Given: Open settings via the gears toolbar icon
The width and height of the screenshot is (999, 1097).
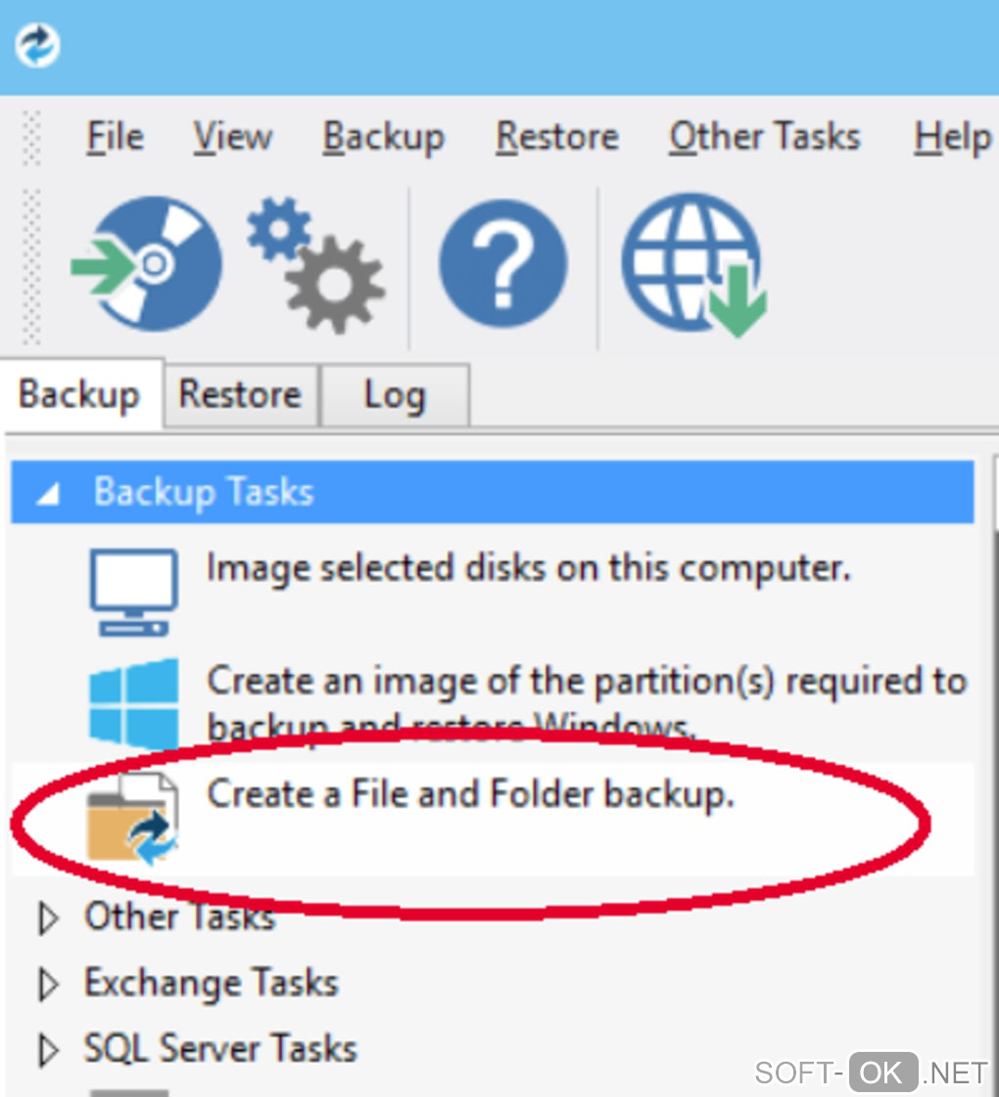Looking at the screenshot, I should [x=316, y=264].
